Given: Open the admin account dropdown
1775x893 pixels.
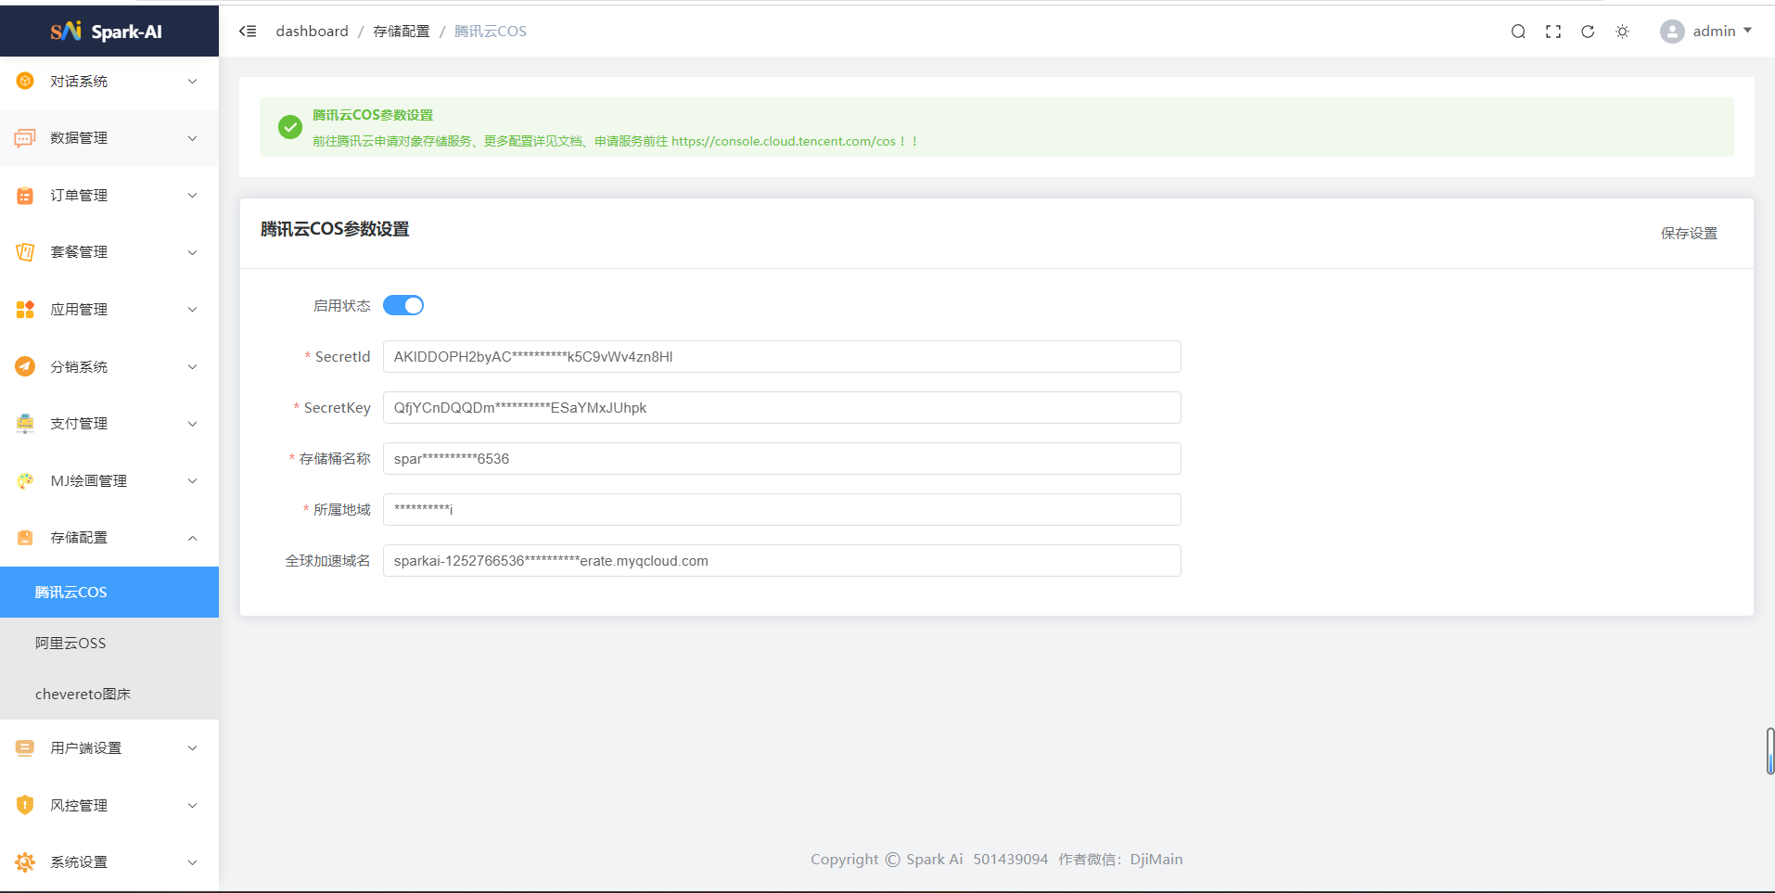Looking at the screenshot, I should (1721, 32).
